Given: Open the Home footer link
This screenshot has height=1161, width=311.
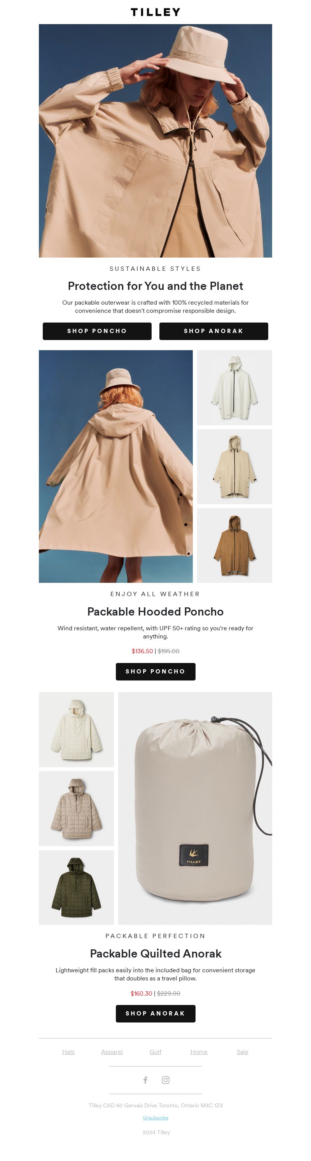Looking at the screenshot, I should point(199,1052).
